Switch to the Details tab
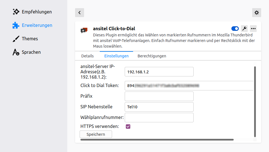Image resolution: width=269 pixels, height=152 pixels. click(87, 56)
